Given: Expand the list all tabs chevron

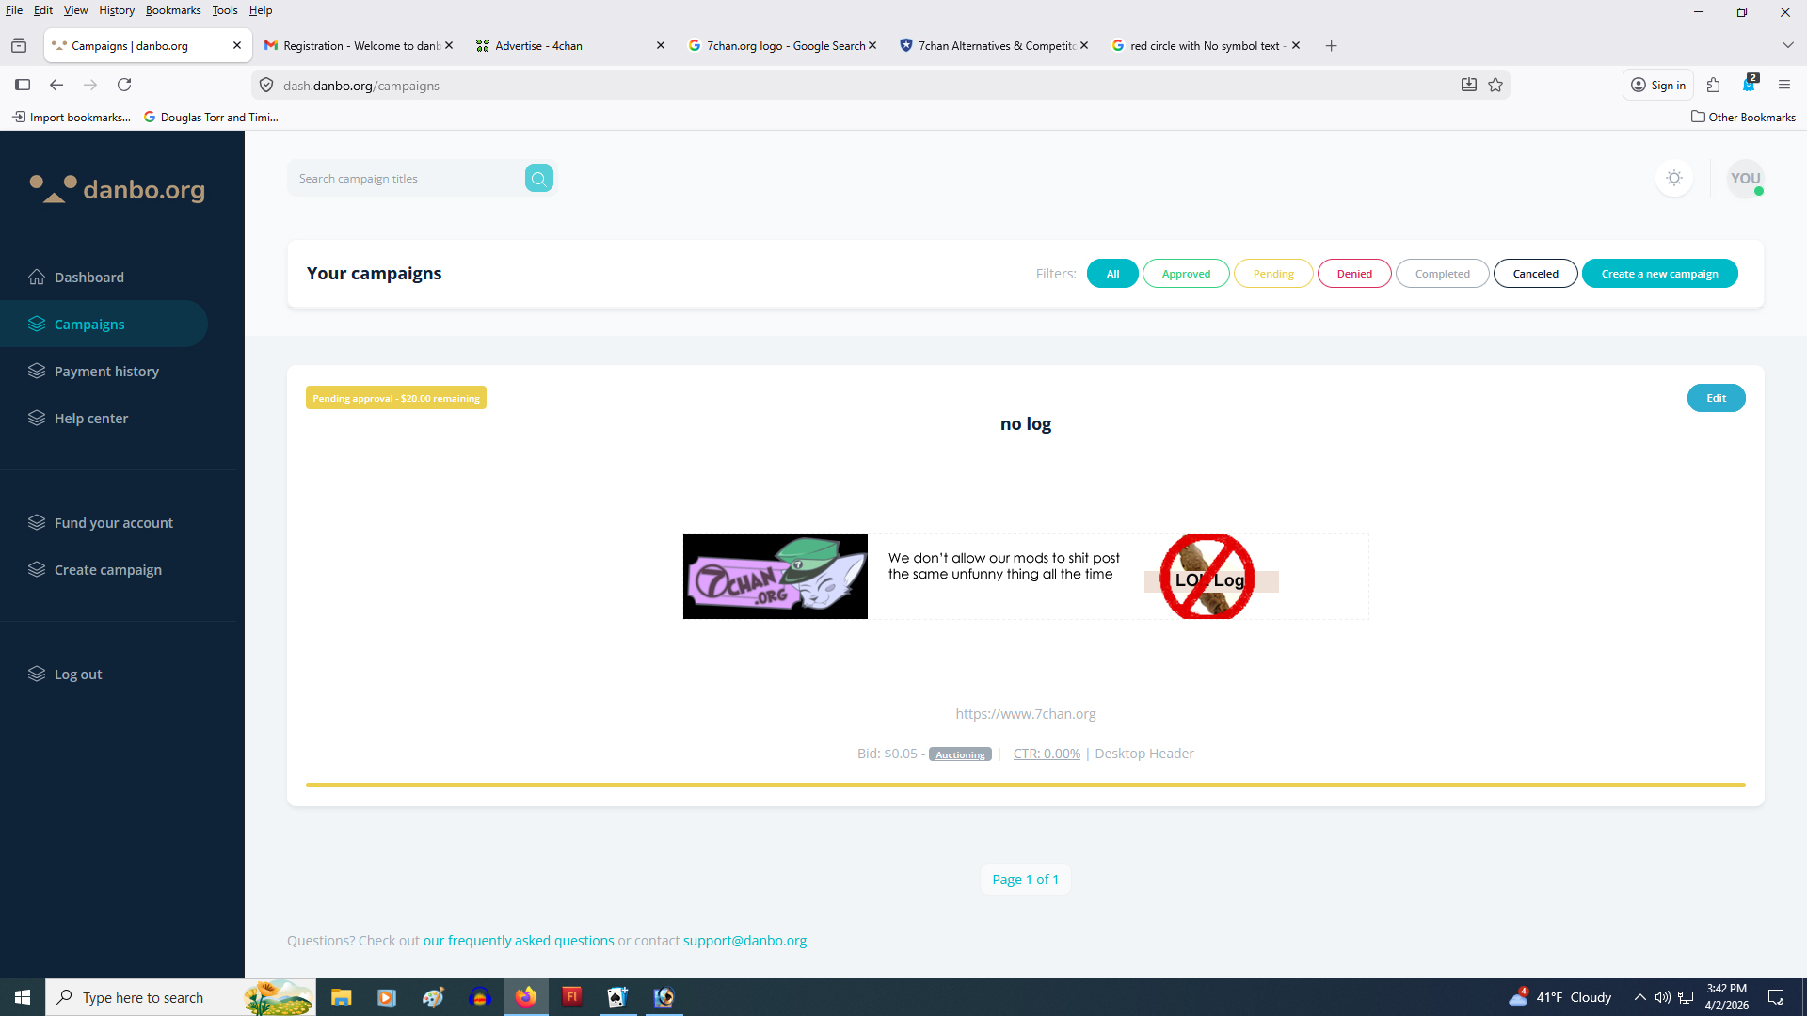Looking at the screenshot, I should (x=1787, y=45).
